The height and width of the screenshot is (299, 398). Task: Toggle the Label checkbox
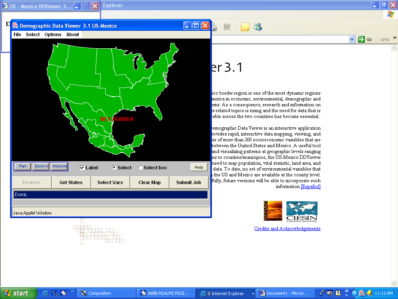coord(82,167)
